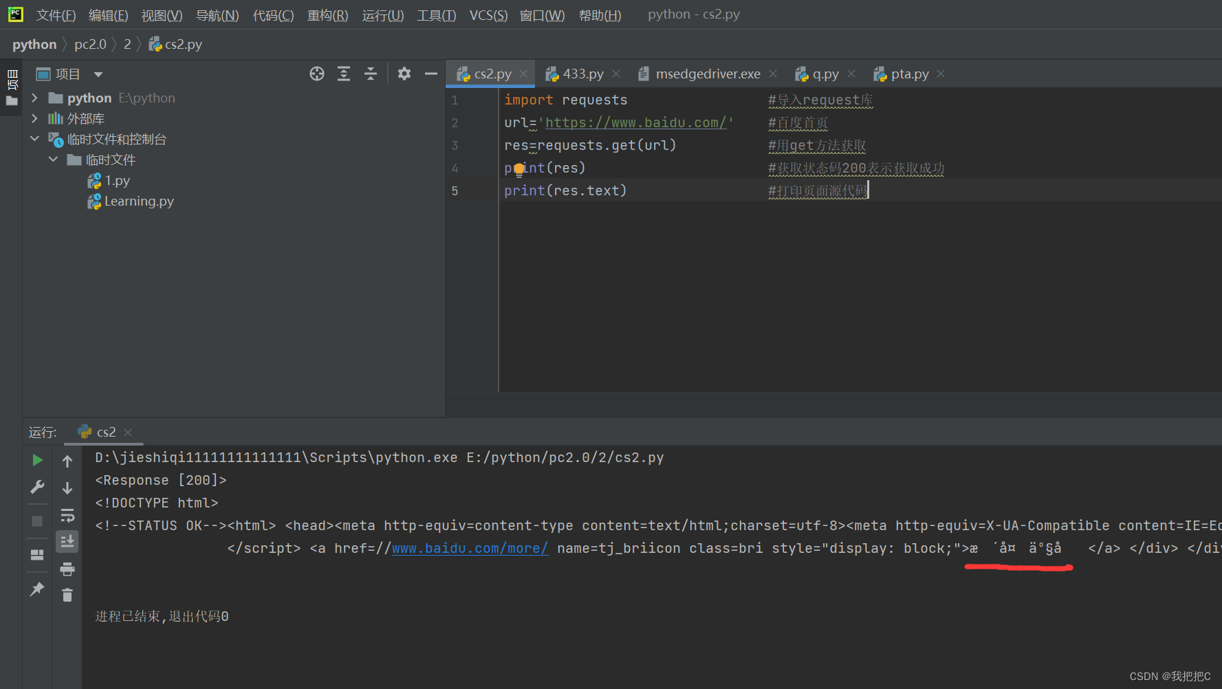This screenshot has height=689, width=1222.
Task: Collapse the 临时文件 folder node
Action: (x=53, y=160)
